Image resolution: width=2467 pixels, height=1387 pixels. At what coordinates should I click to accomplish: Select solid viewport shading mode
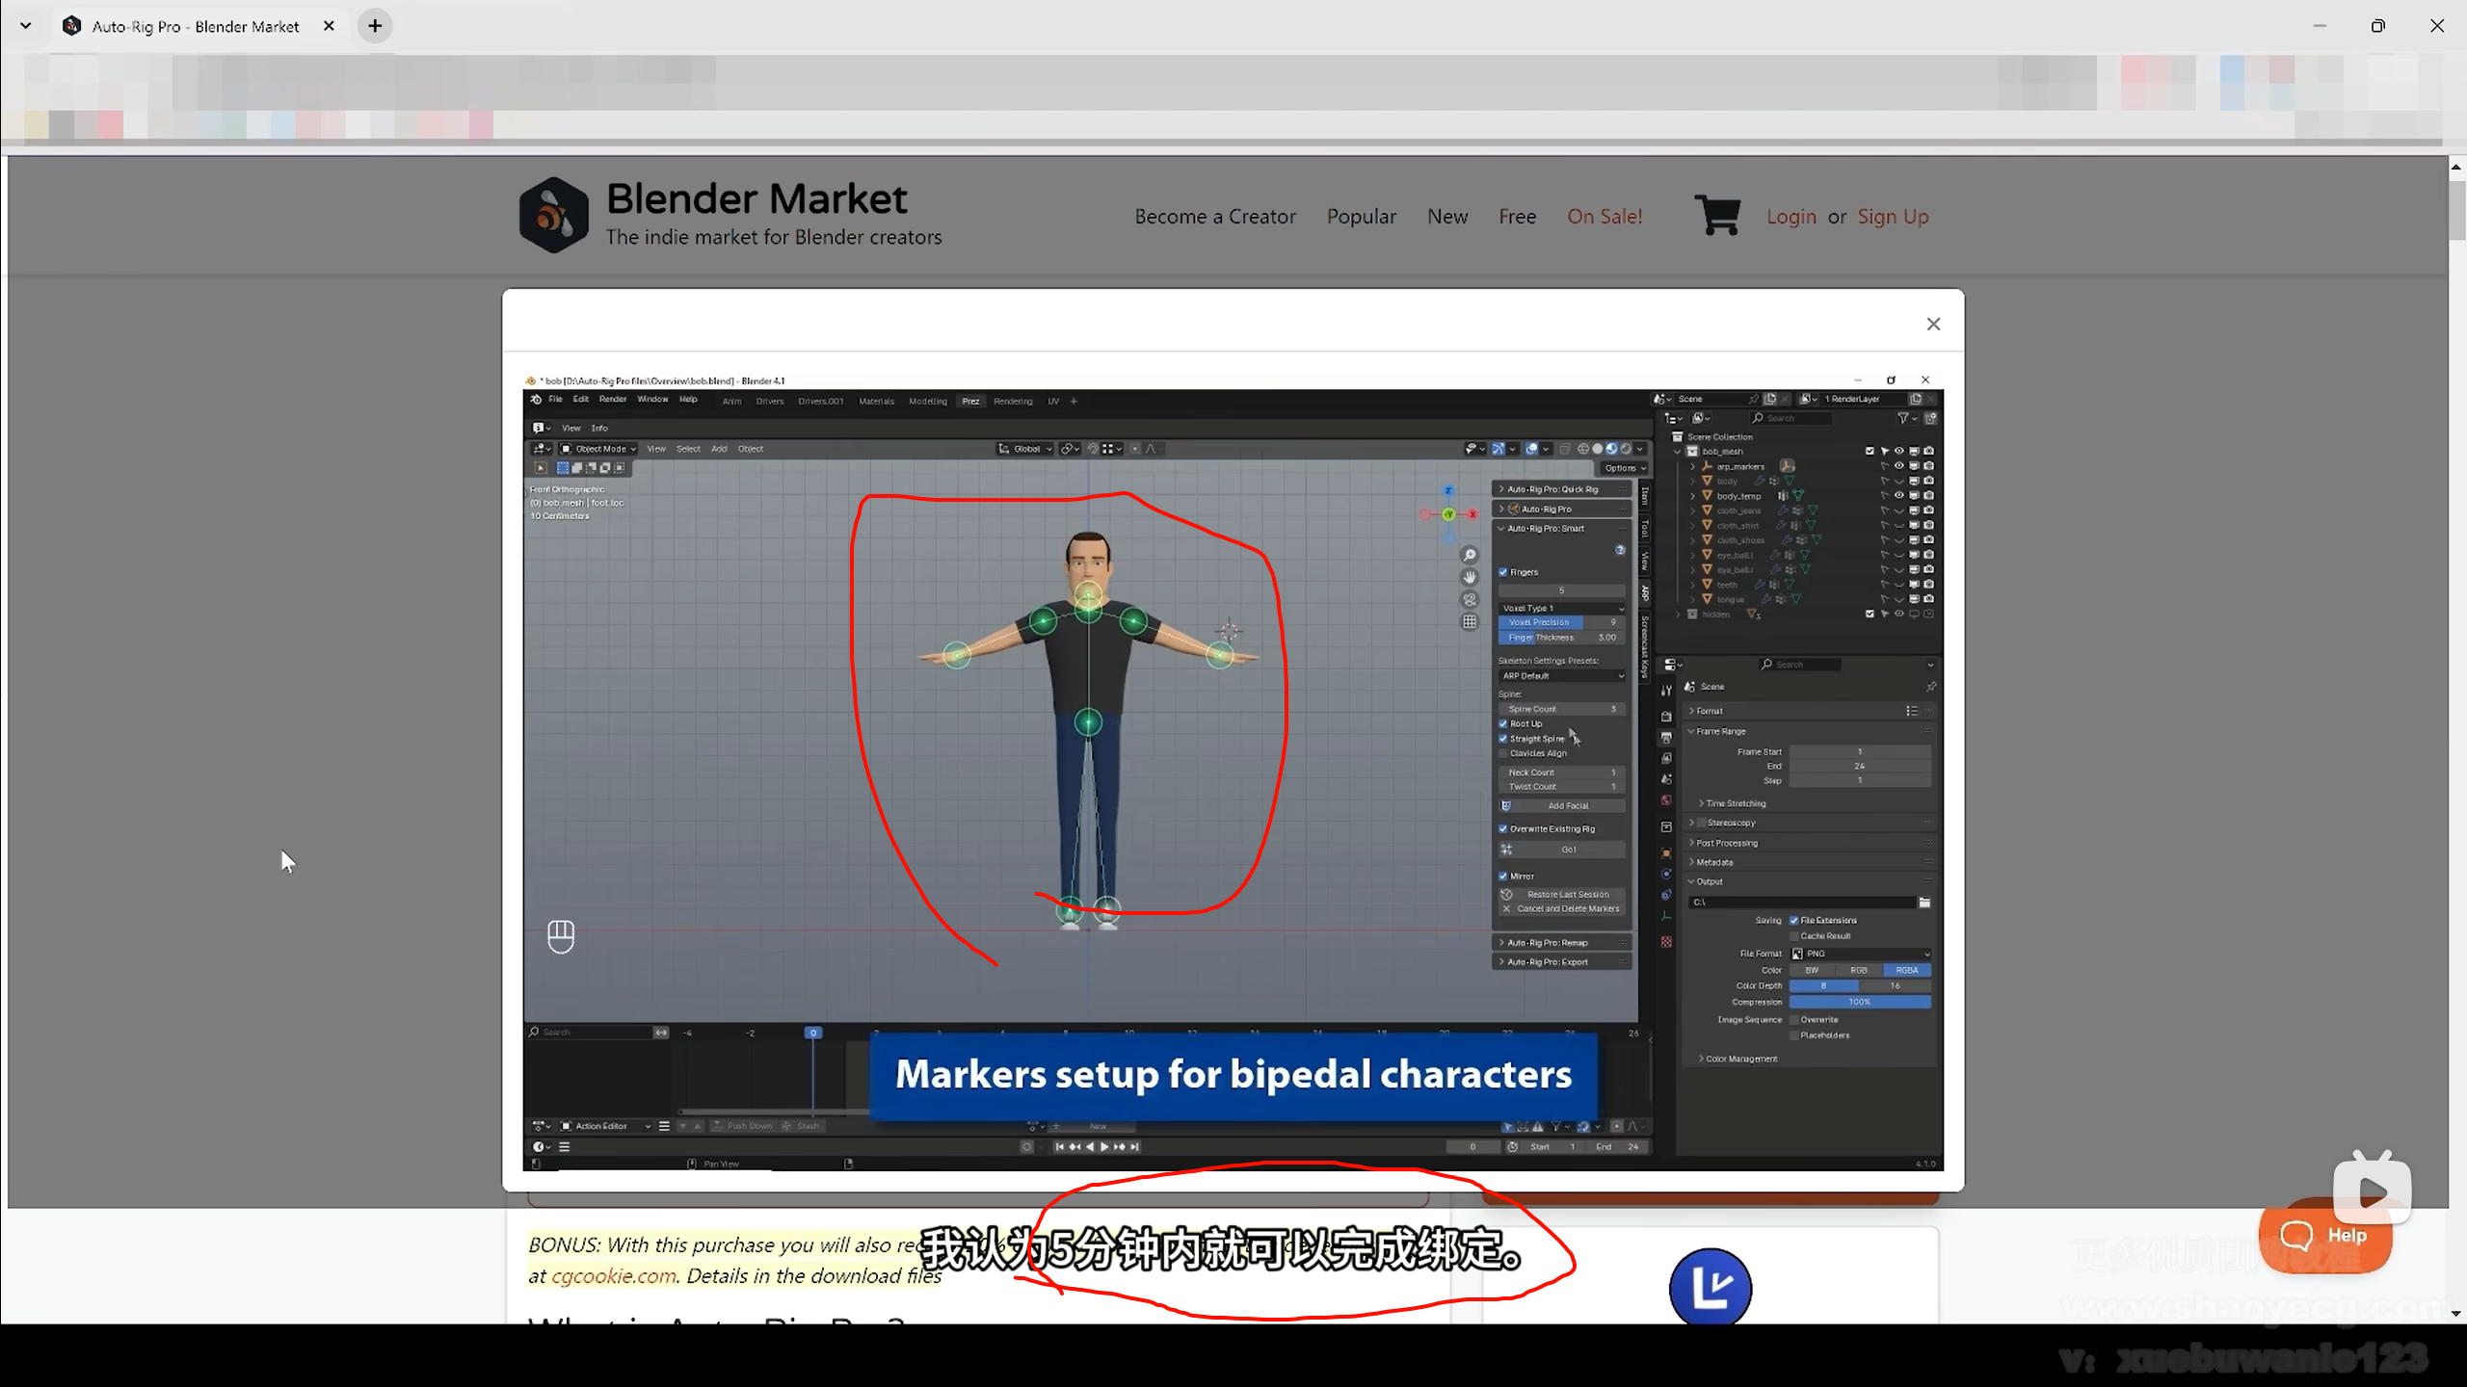tap(1597, 449)
